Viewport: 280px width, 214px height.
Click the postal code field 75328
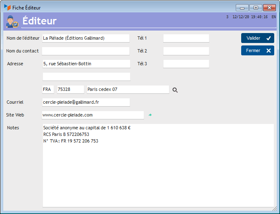click(70, 89)
